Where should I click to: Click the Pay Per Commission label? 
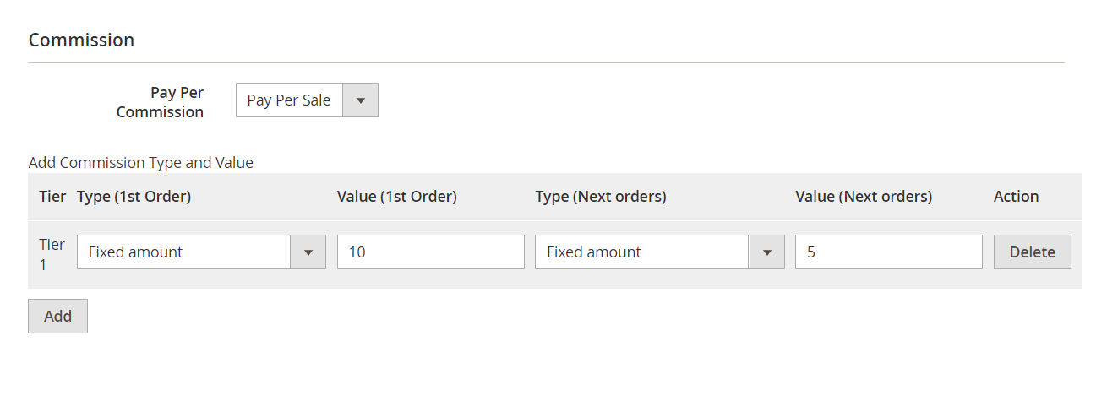(x=161, y=101)
